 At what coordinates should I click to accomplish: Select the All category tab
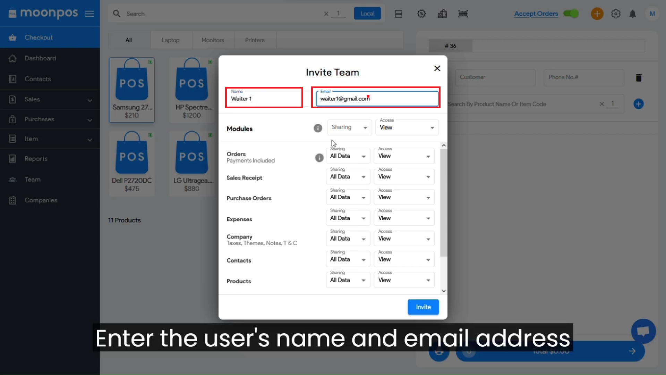point(129,40)
